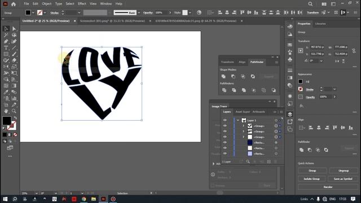Click the horizontal align left icon in control bar

(x=220, y=12)
